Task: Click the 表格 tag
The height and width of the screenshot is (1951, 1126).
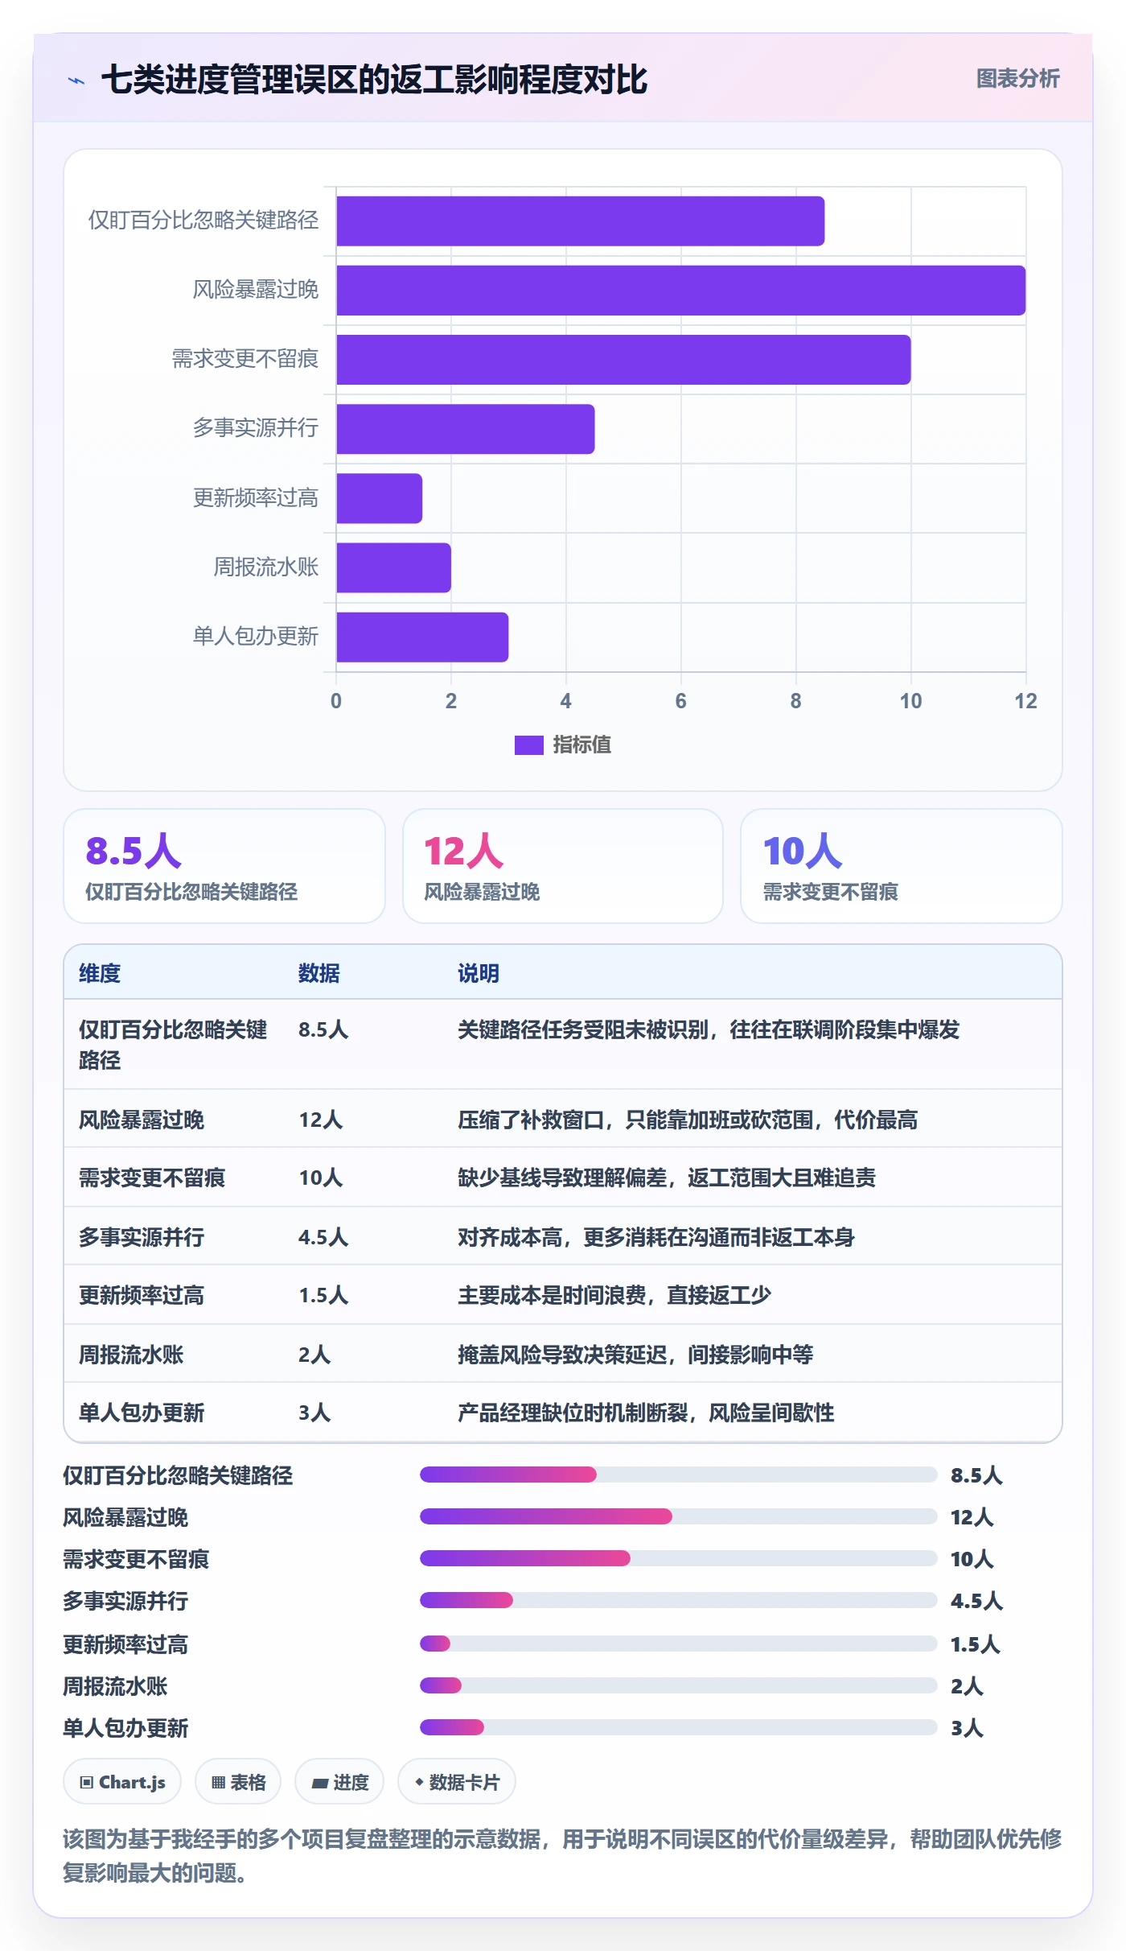Action: click(x=238, y=1782)
